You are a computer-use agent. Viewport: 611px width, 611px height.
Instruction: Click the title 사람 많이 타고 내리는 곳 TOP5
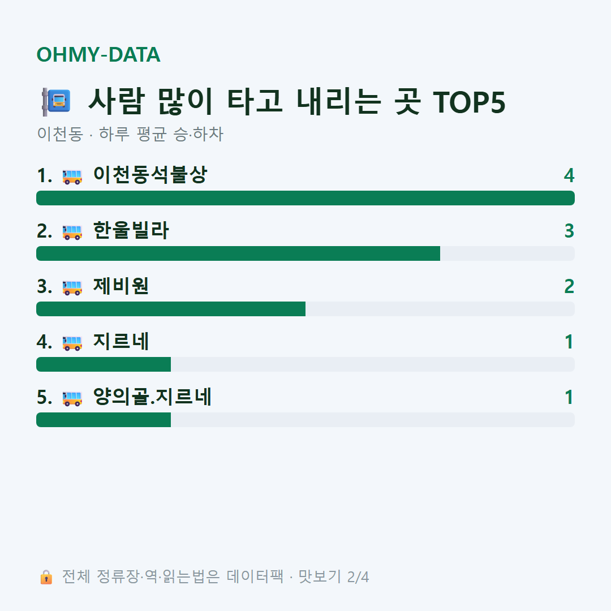coord(297,102)
